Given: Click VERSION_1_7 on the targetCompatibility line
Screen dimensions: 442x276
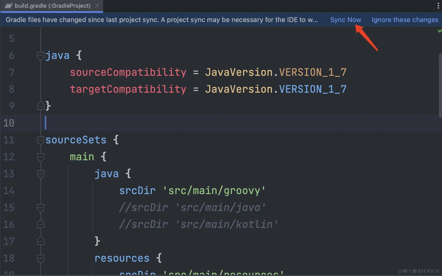Looking at the screenshot, I should pos(313,89).
